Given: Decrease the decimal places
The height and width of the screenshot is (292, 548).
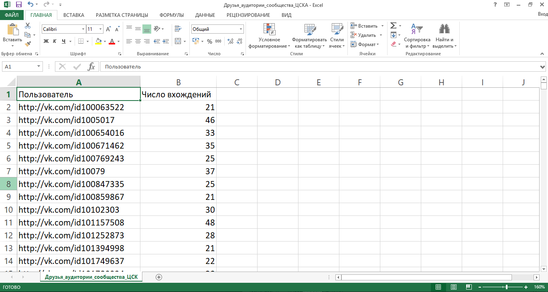Looking at the screenshot, I should (x=239, y=41).
